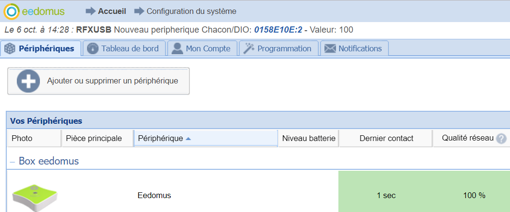This screenshot has width=510, height=212.
Task: Sort by Qualité réseau column
Action: 472,139
